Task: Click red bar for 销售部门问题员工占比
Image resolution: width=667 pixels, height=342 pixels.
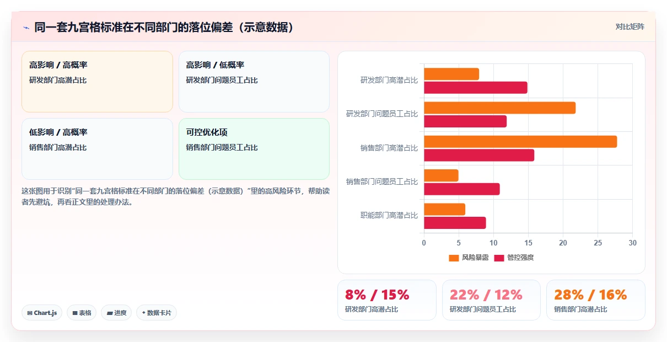Action: point(462,189)
